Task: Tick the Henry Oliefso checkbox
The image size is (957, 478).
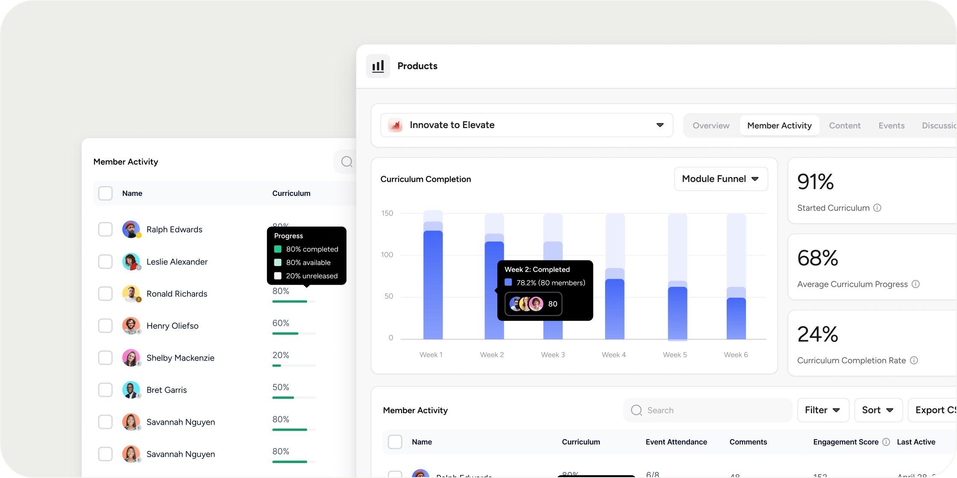Action: (x=105, y=326)
